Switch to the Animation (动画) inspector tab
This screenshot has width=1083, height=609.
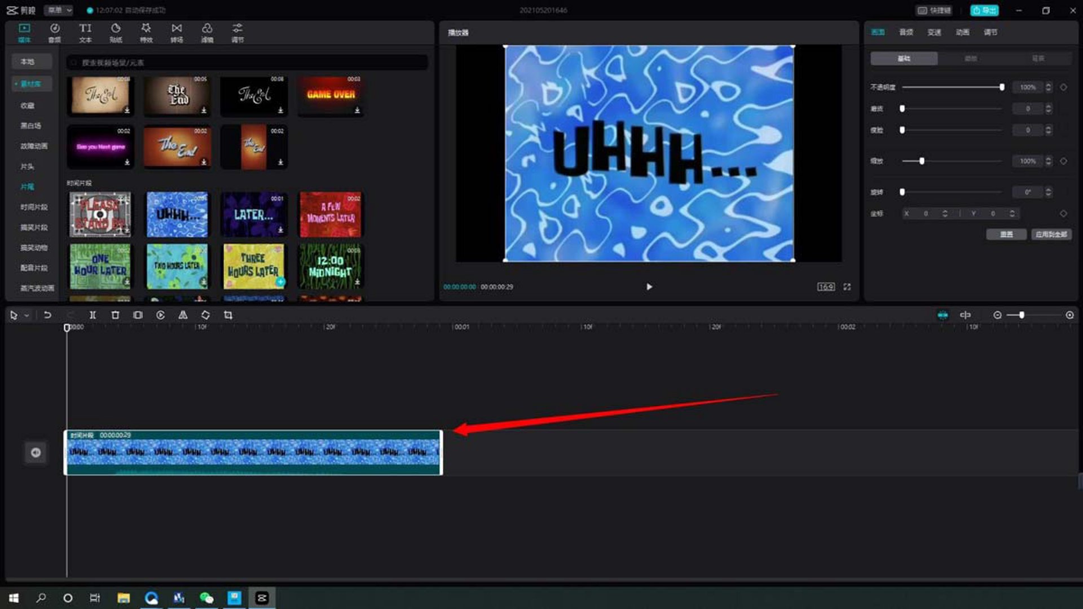[x=962, y=32]
